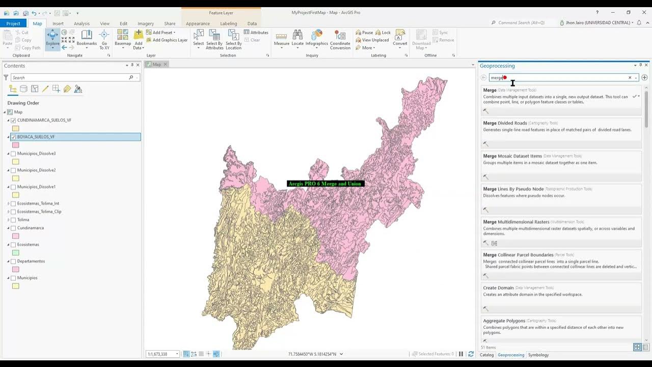Open geoprocessing search history dropdown
This screenshot has width=652, height=367.
point(636,78)
